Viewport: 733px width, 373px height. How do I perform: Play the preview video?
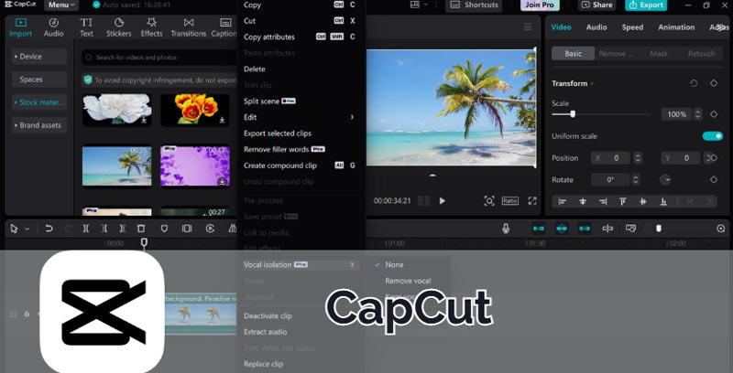pos(442,201)
